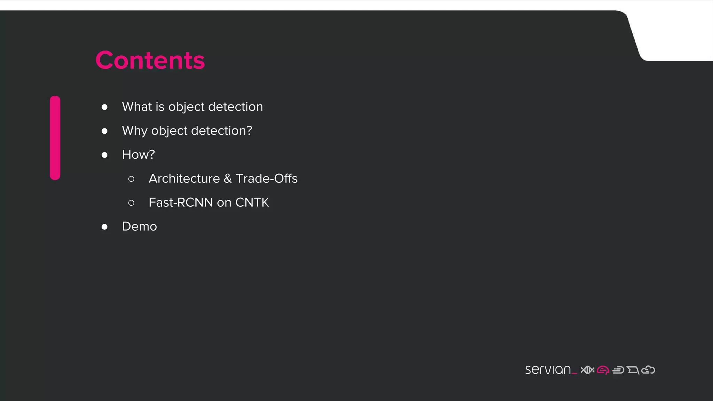This screenshot has width=713, height=401.
Task: Click the bullet dot beside 'How?'
Action: tap(104, 155)
